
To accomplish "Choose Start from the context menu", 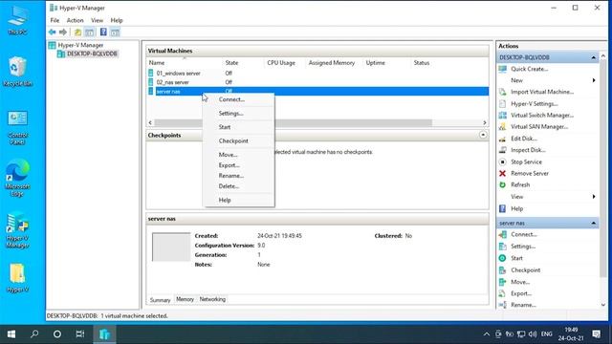I will [x=238, y=127].
